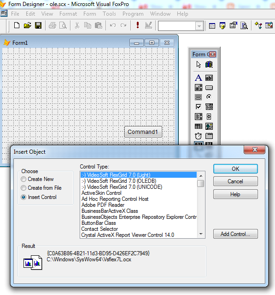Screen dimensions: 275x295
Task: Open Print Preview from toolbar
Action: (63, 25)
